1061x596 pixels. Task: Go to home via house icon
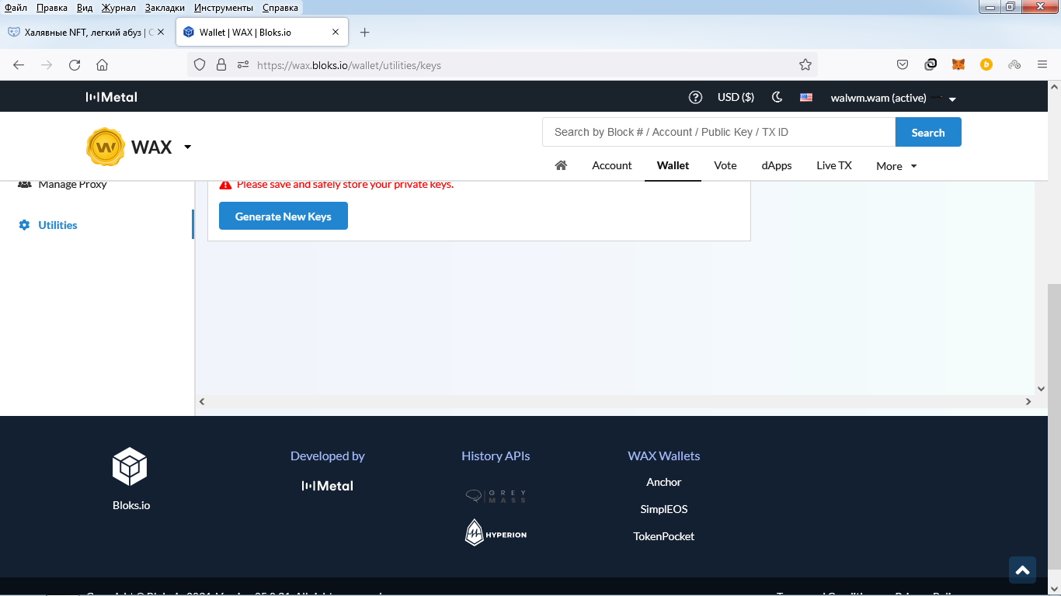click(x=561, y=165)
